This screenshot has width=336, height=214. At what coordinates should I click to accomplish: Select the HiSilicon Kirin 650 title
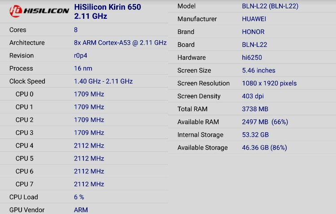(x=107, y=11)
